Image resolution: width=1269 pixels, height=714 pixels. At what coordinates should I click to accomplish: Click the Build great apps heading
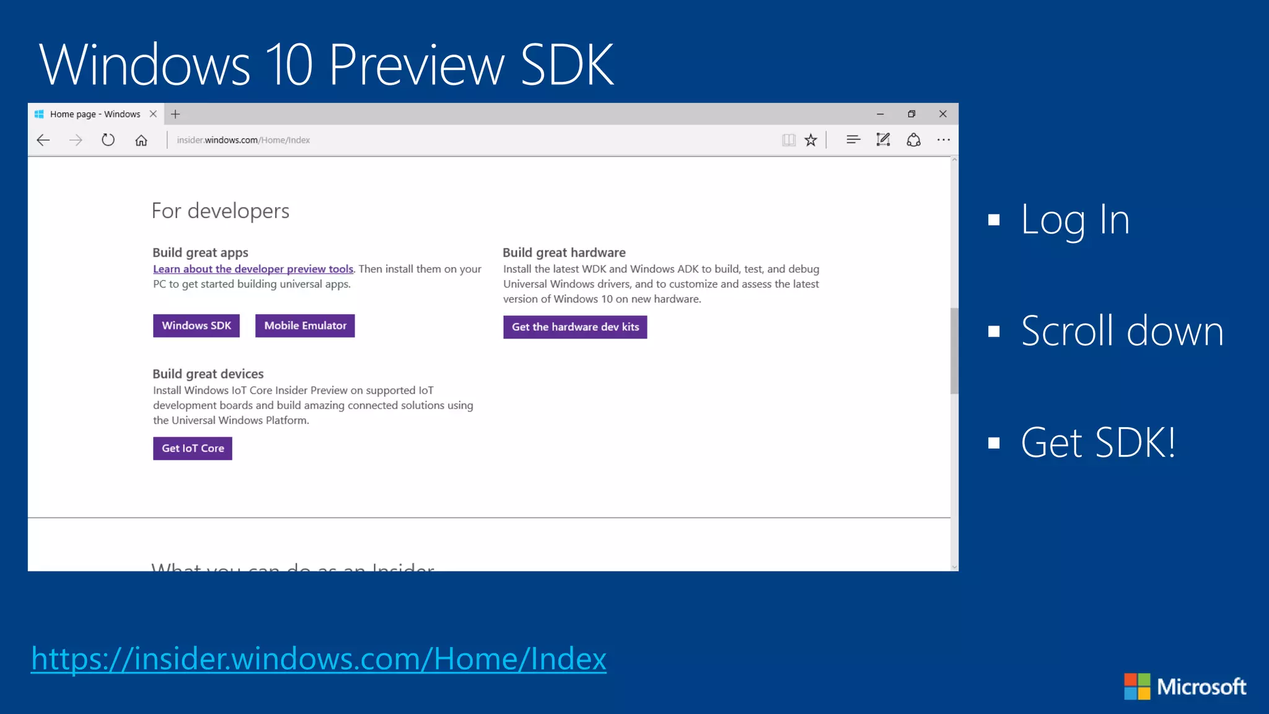pos(200,253)
